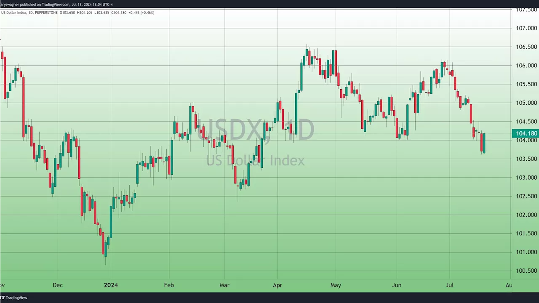Click the 106.000 price axis label

coord(526,65)
